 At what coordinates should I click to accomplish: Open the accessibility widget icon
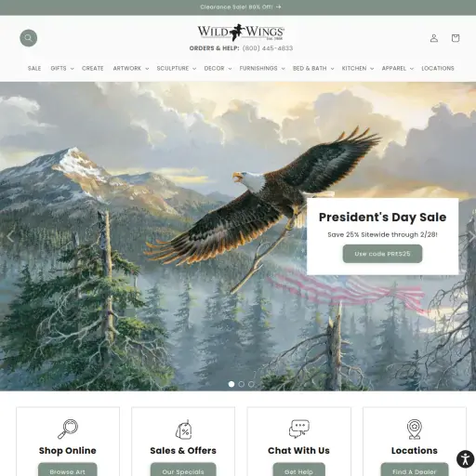465,459
